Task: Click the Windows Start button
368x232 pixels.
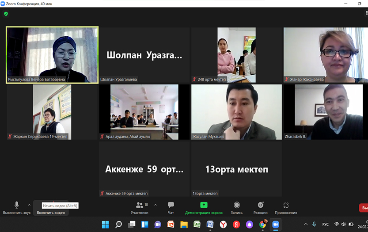Action: click(106, 224)
